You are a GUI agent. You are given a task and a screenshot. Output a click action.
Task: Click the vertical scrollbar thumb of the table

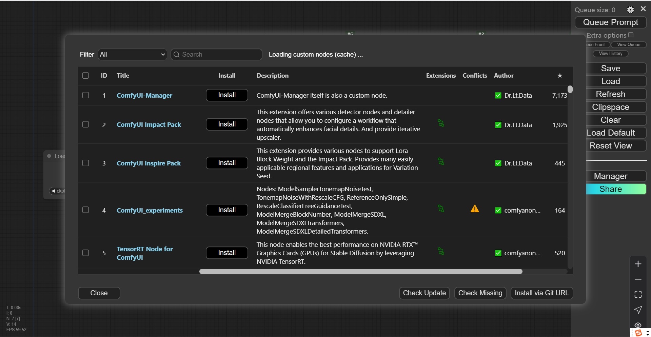click(x=570, y=89)
